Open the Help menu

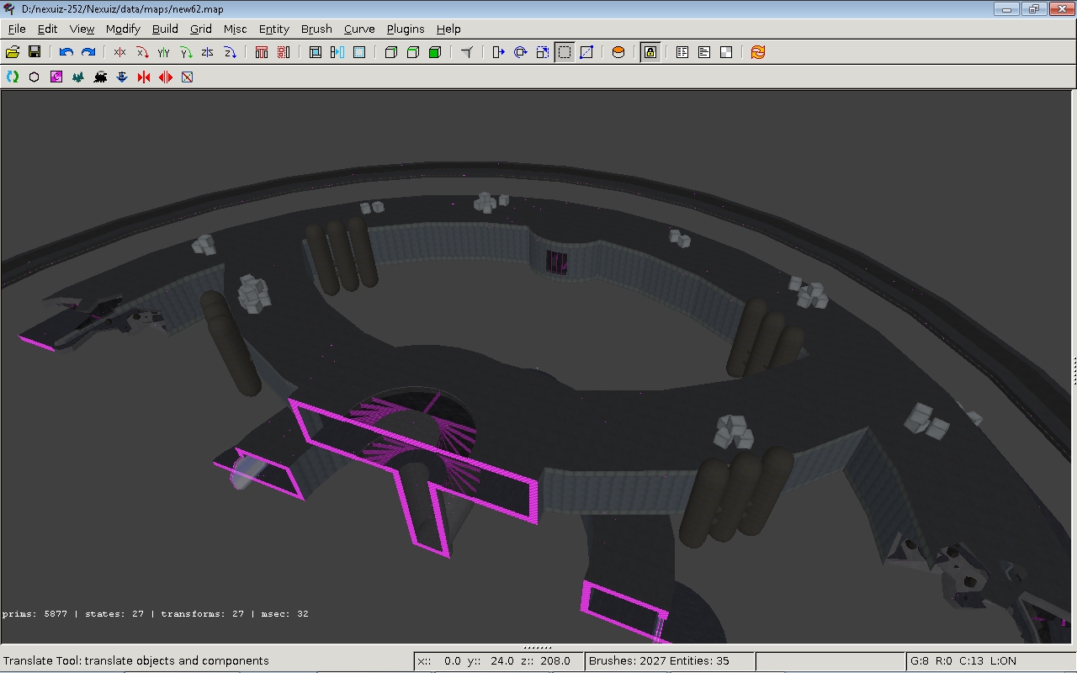pyautogui.click(x=448, y=29)
